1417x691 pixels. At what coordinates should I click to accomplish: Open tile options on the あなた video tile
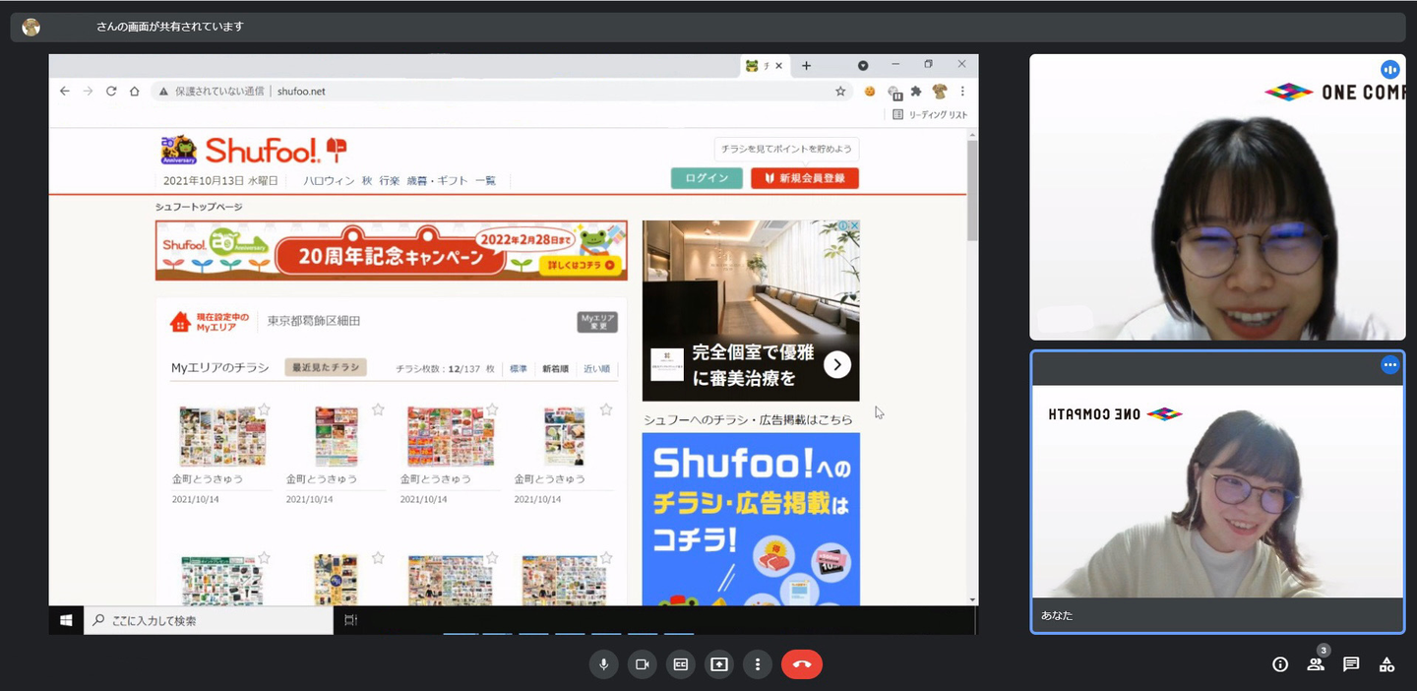point(1389,365)
